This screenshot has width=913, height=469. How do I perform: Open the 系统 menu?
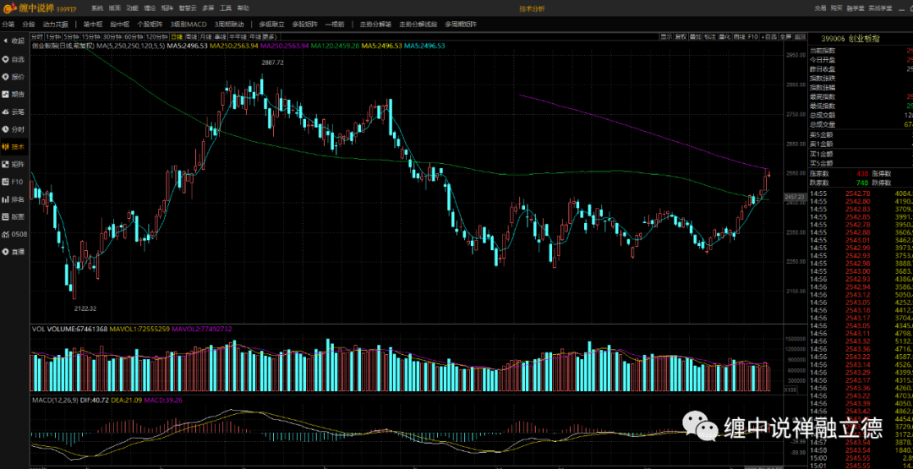point(97,8)
